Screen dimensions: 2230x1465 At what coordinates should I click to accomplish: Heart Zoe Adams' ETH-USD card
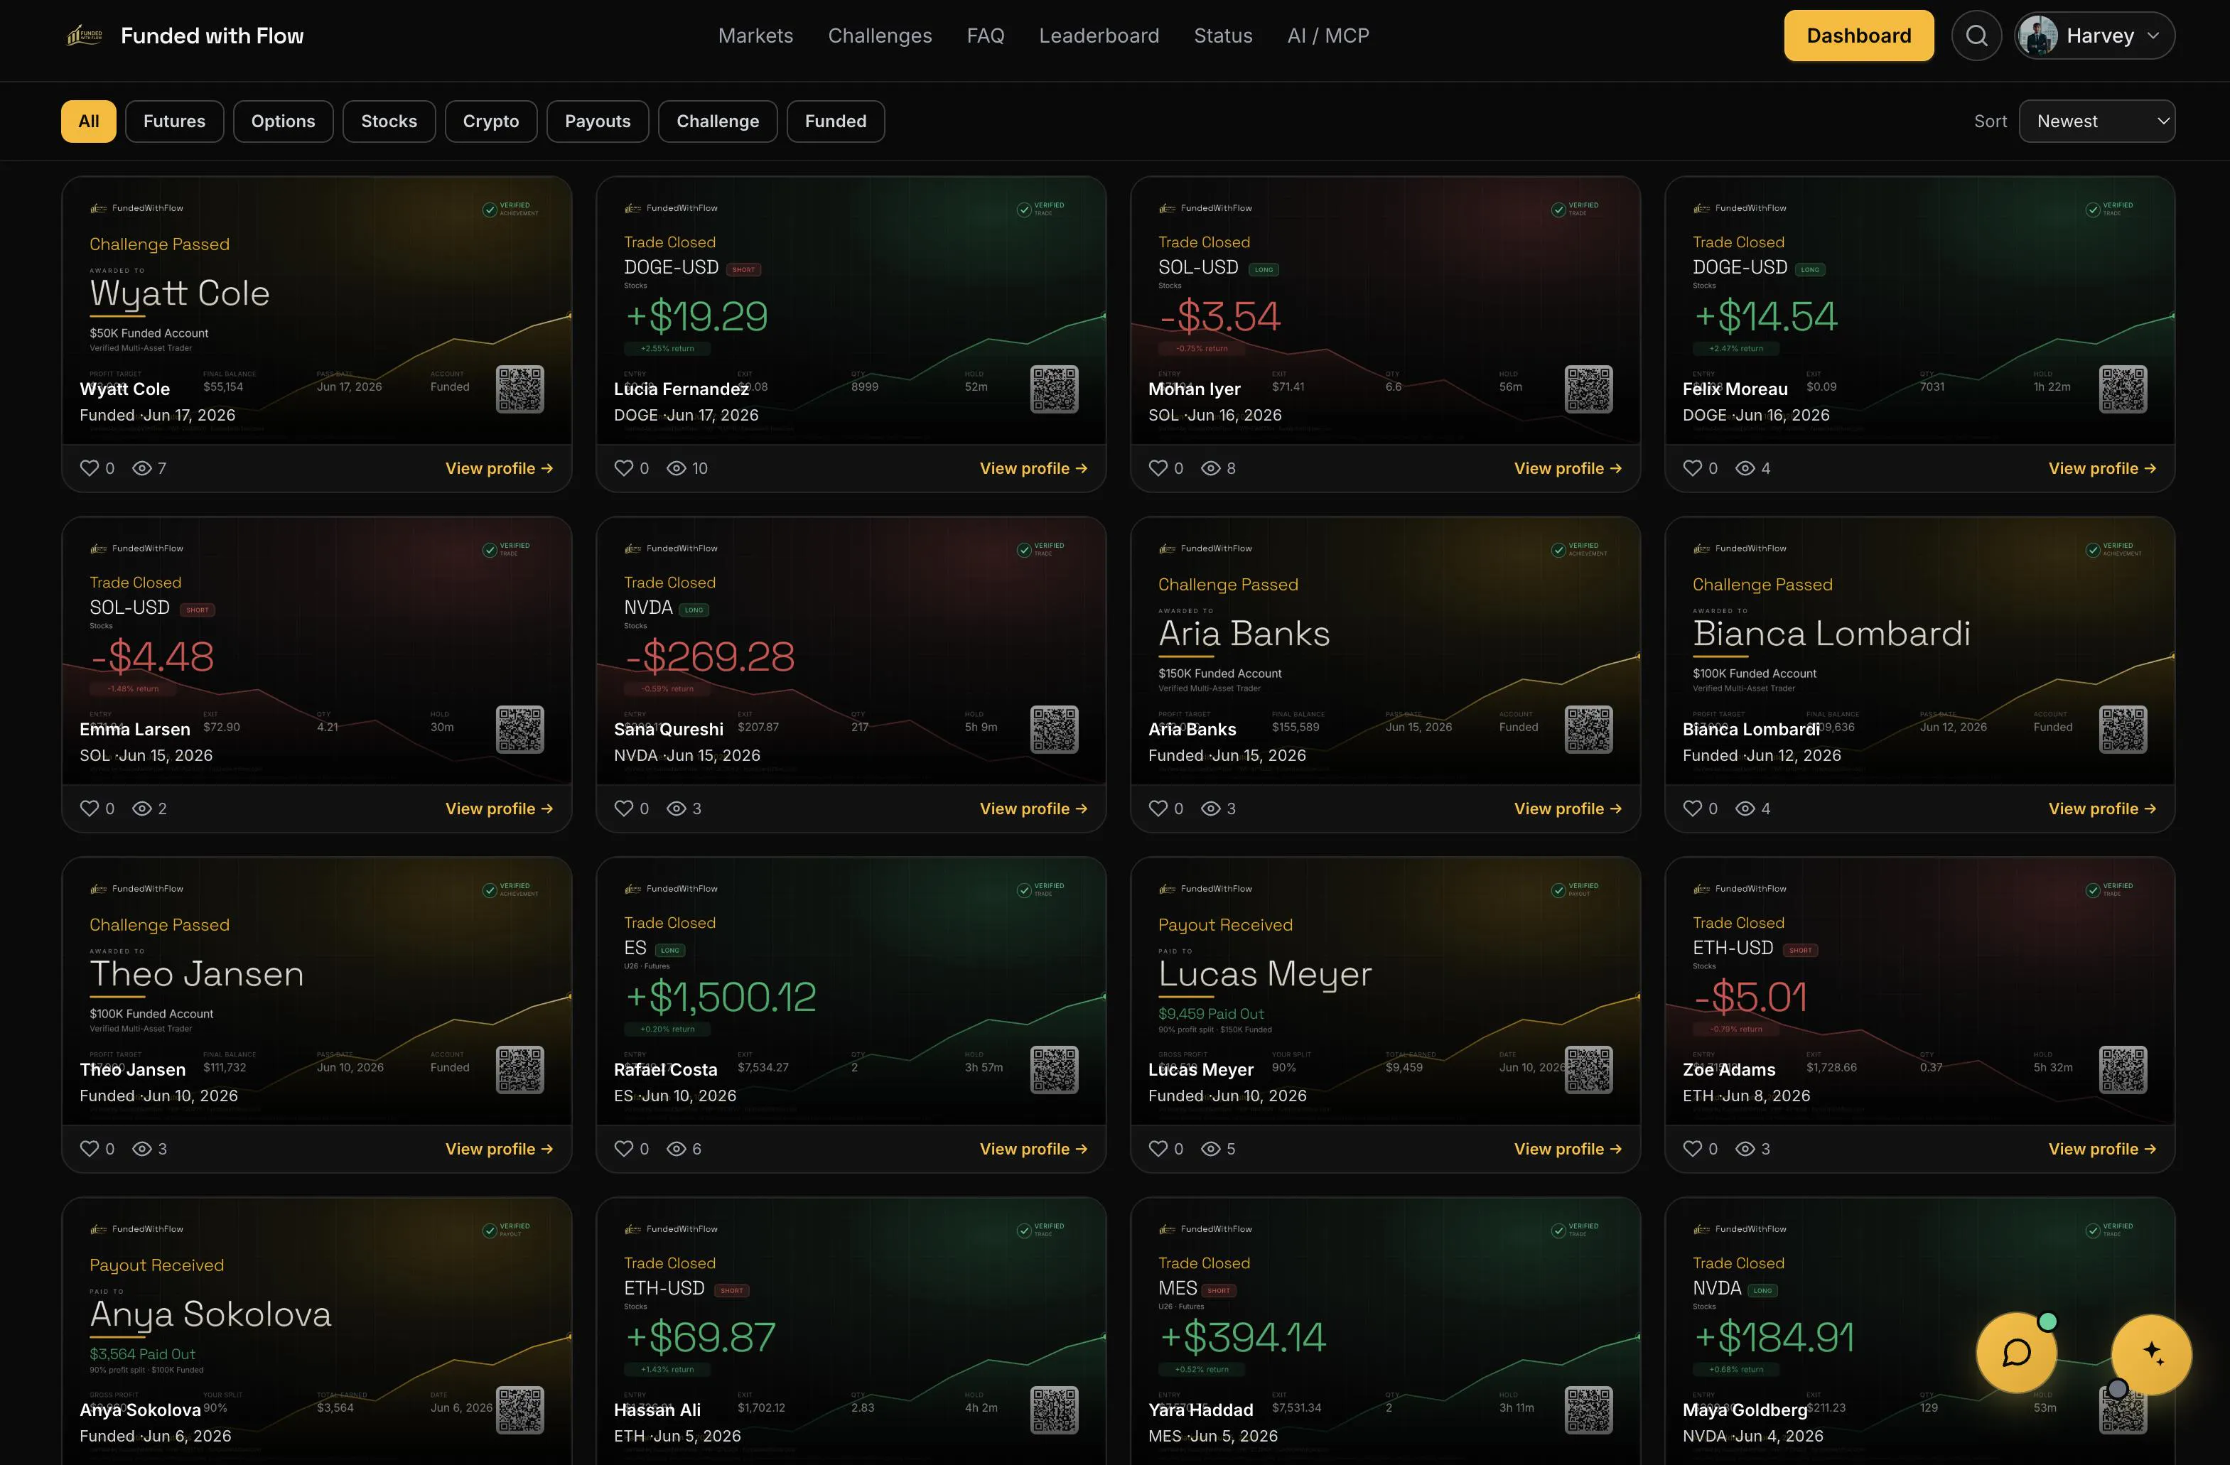tap(1692, 1148)
